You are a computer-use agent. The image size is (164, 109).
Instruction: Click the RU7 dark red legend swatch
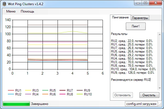62,91
